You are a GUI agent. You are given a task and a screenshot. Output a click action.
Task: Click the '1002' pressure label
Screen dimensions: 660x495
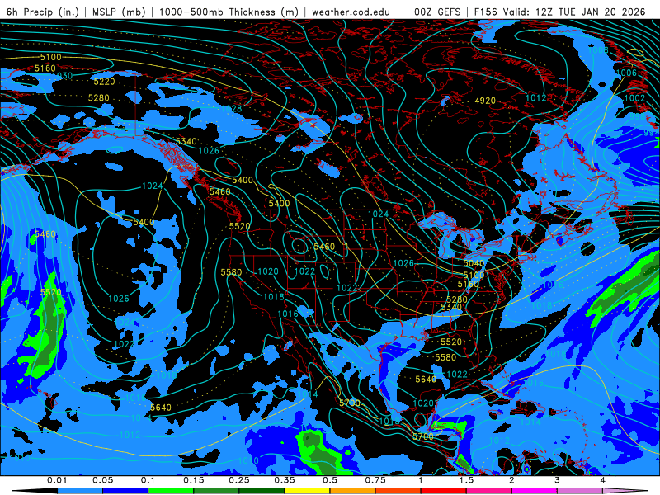click(634, 97)
